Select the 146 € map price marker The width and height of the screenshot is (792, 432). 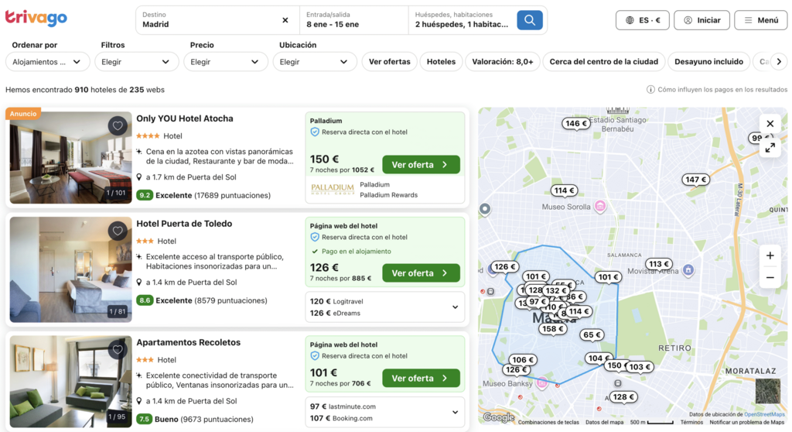(x=575, y=123)
